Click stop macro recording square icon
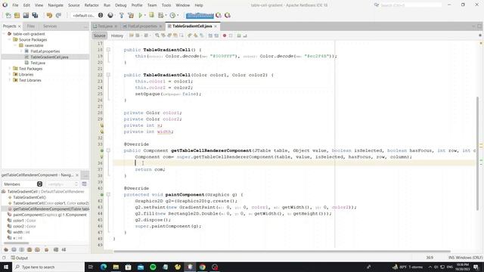Image resolution: width=484 pixels, height=272 pixels. pyautogui.click(x=231, y=36)
